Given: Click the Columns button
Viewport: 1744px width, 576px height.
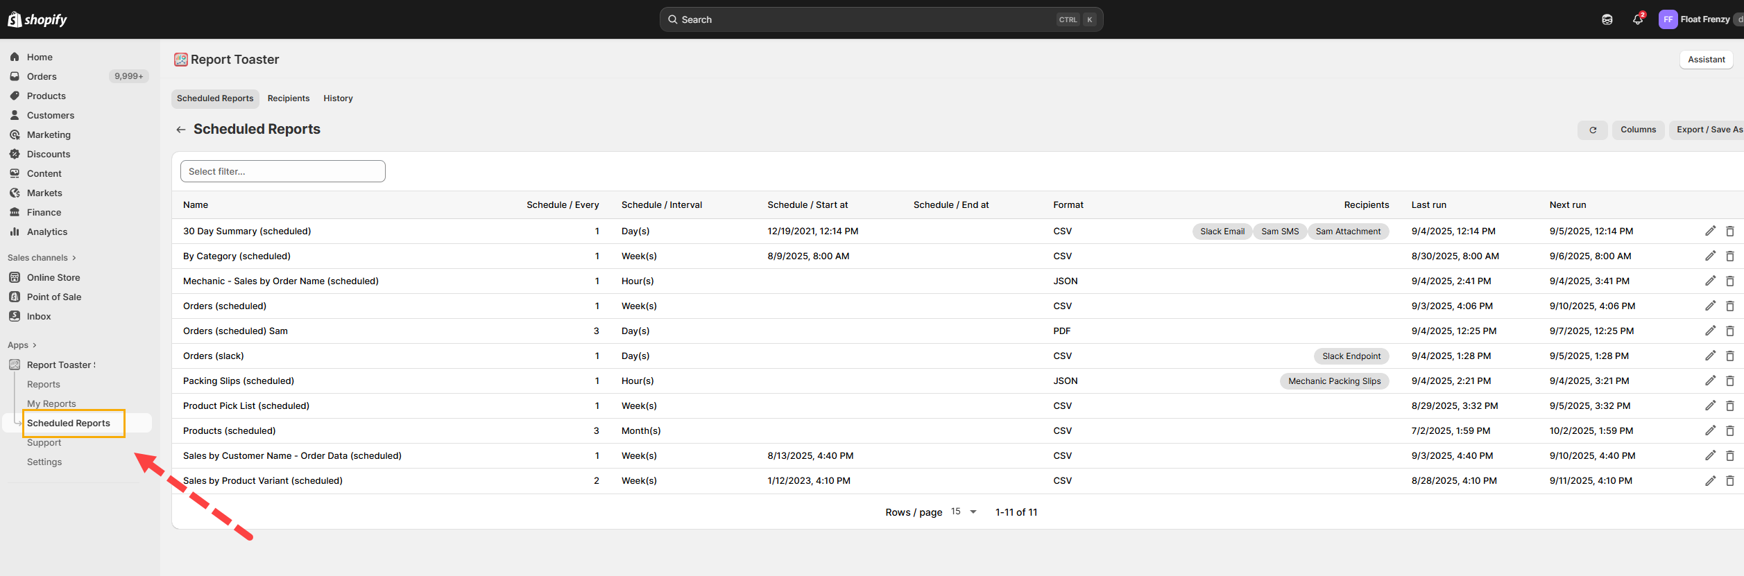Looking at the screenshot, I should (x=1638, y=130).
